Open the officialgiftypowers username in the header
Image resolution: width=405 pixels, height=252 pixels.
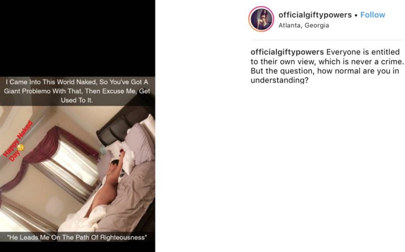click(315, 15)
